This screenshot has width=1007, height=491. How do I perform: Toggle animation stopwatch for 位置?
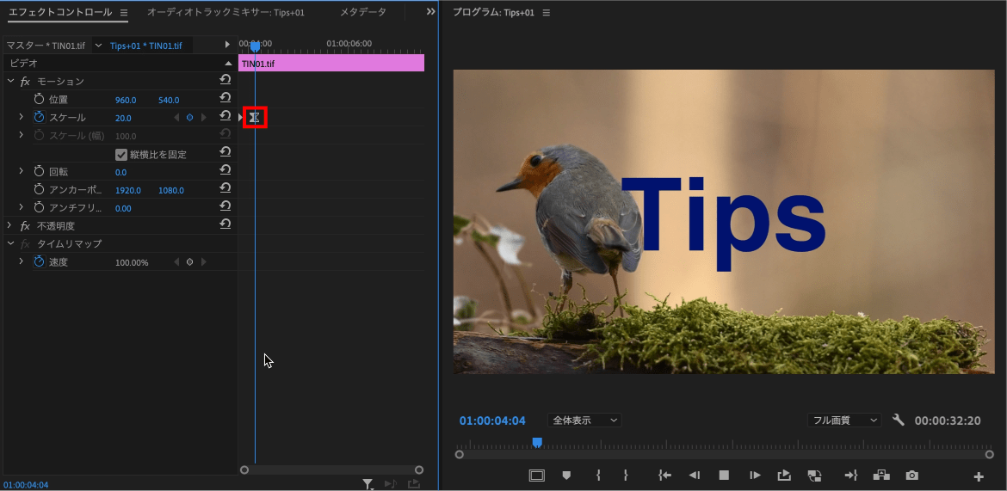[40, 99]
